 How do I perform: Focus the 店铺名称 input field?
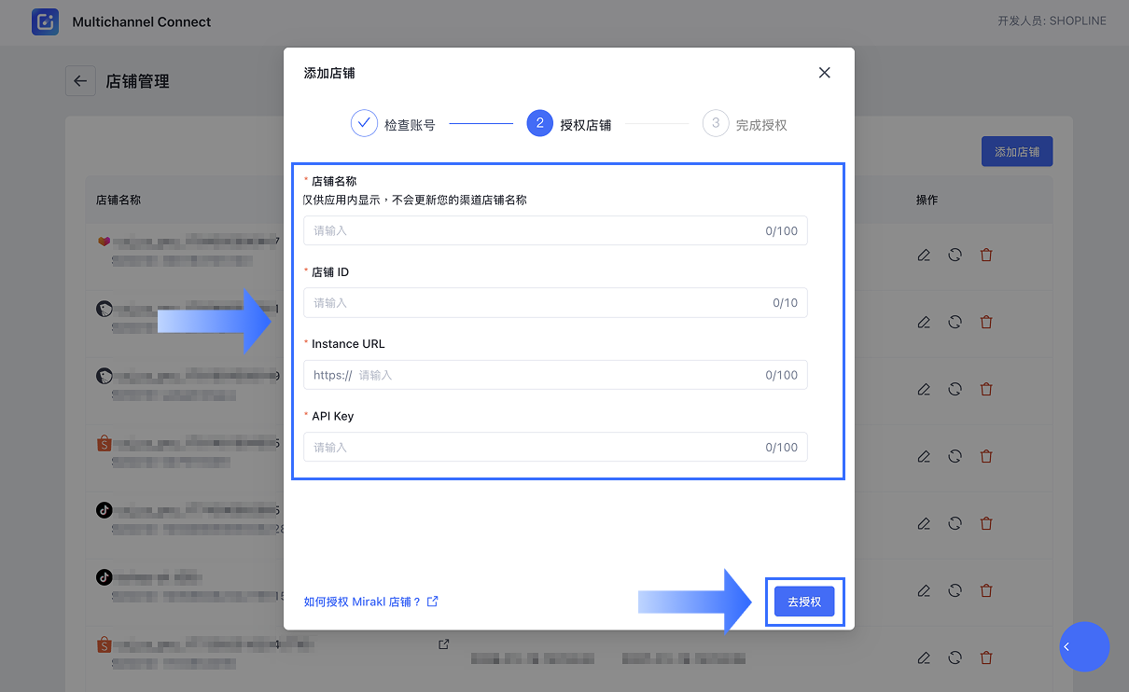(x=555, y=230)
